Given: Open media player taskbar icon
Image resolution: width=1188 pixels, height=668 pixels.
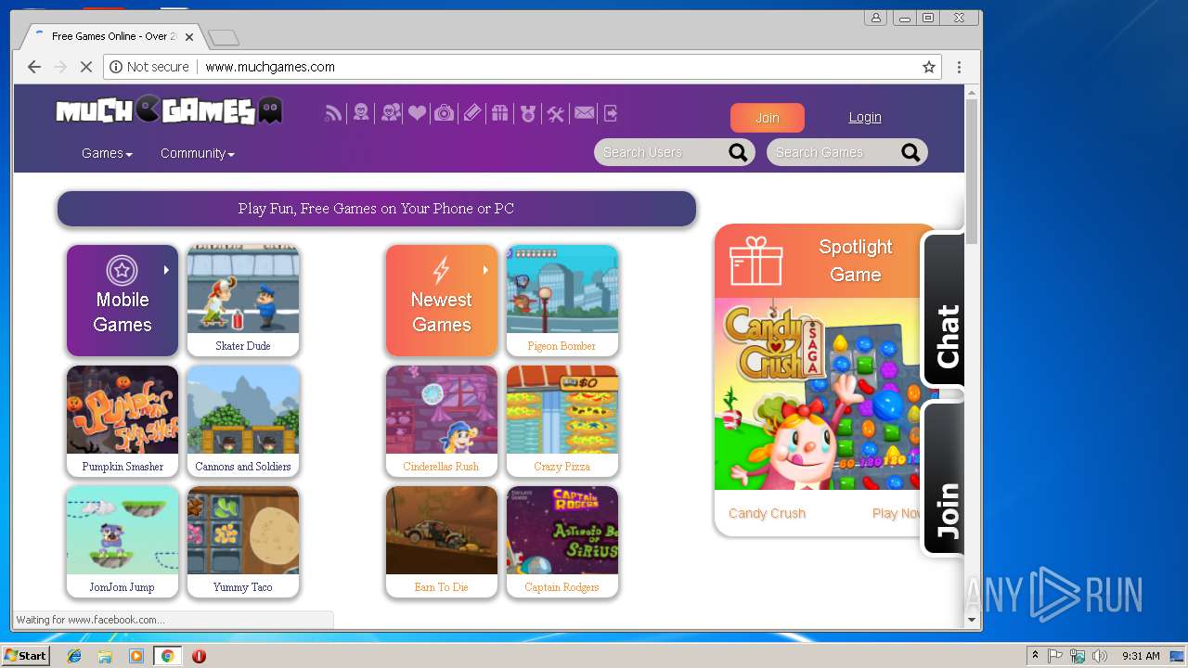Looking at the screenshot, I should coord(136,656).
